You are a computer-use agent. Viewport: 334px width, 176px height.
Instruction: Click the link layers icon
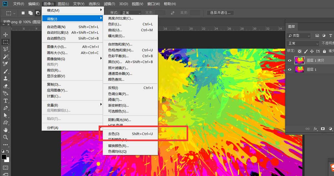(x=308, y=129)
